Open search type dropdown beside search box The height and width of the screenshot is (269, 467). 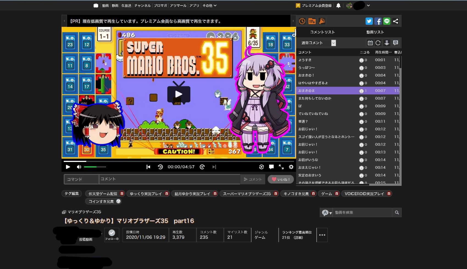(327, 212)
